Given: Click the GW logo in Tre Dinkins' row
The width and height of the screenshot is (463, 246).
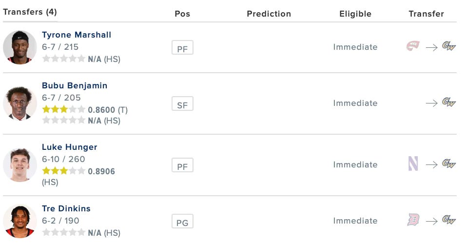Looking at the screenshot, I should pos(448,220).
